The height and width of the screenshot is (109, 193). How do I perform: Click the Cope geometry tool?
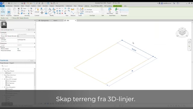(24, 8)
